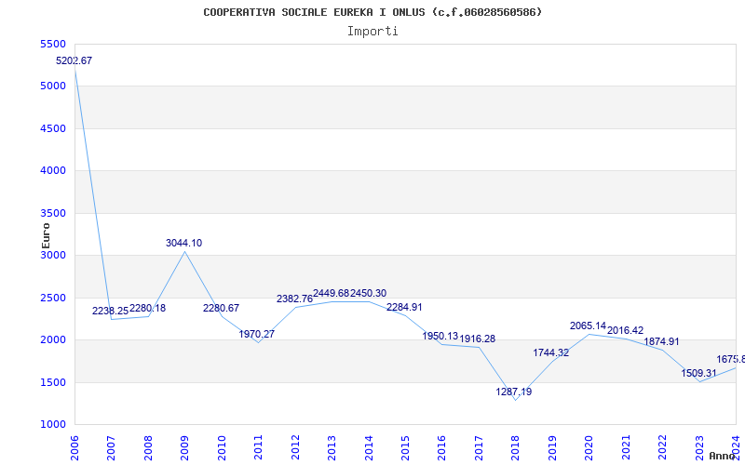Viewport: 745px width, 465px height.
Task: Select the data label 2238.25
Action: (x=110, y=311)
